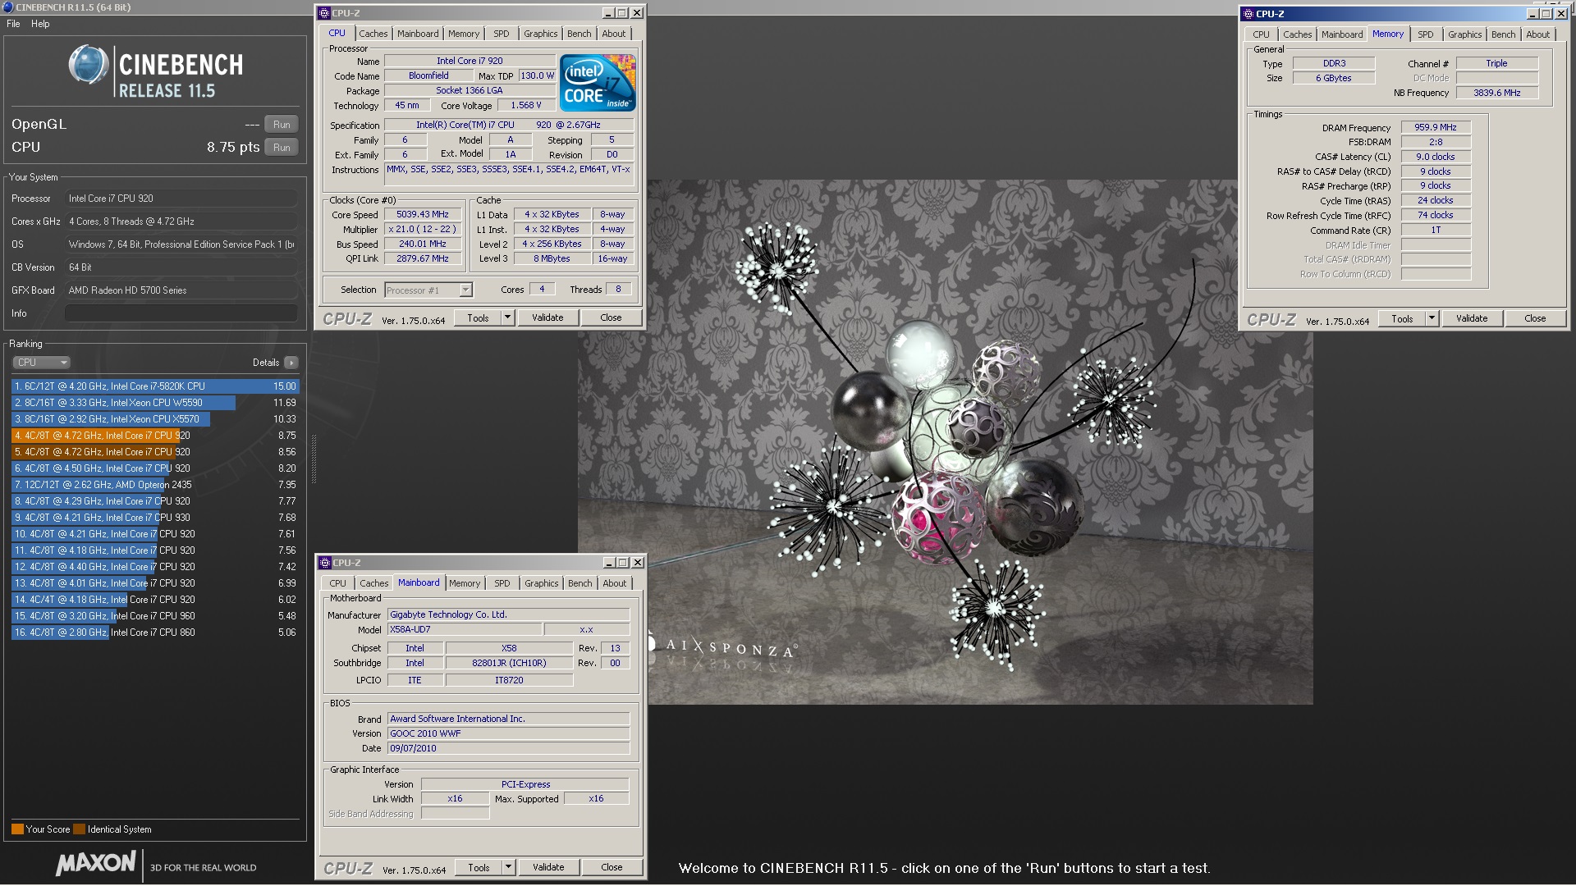Click Validate in top-left CPU-Z window
Screen dimensions: 1576x886
click(547, 318)
